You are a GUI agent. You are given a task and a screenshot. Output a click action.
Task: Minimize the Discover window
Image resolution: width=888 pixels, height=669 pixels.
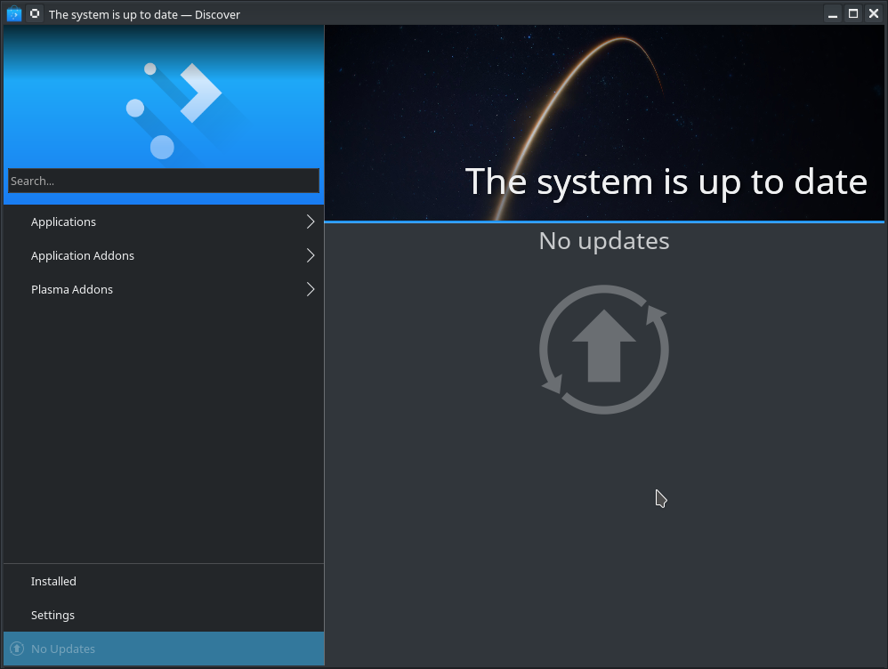pos(833,13)
